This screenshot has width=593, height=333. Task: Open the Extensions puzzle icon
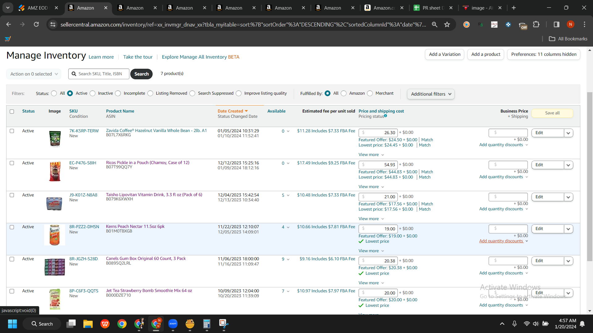[x=536, y=24]
